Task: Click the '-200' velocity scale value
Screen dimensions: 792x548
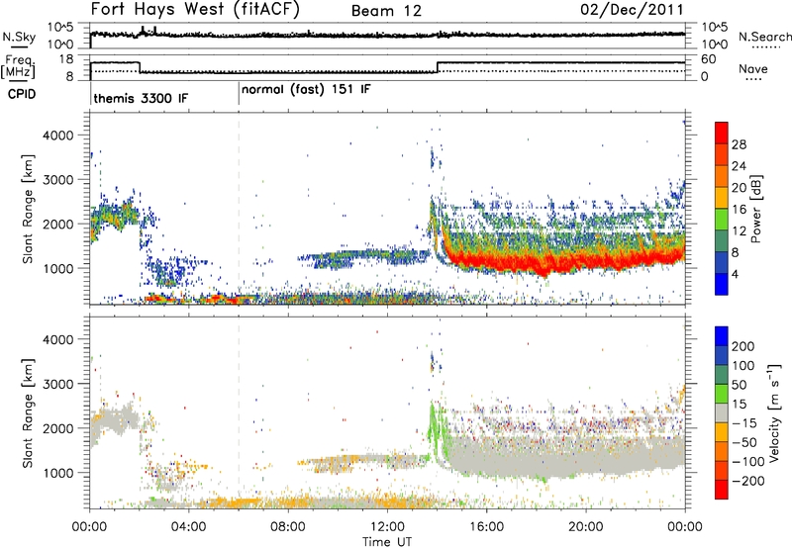Action: coord(748,481)
